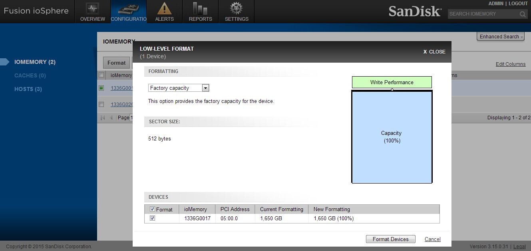The image size is (531, 251).
Task: Click the 512 bytes sector size value
Action: [x=159, y=139]
